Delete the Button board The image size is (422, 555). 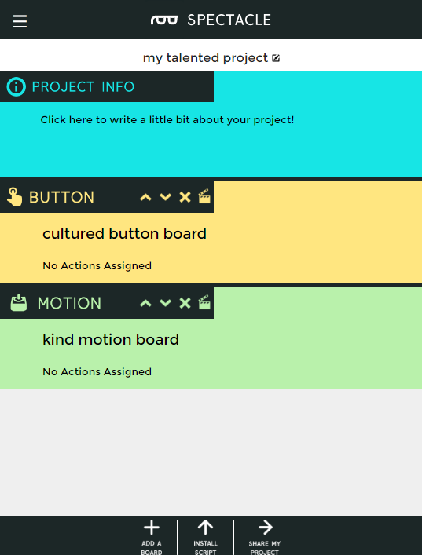(x=185, y=197)
